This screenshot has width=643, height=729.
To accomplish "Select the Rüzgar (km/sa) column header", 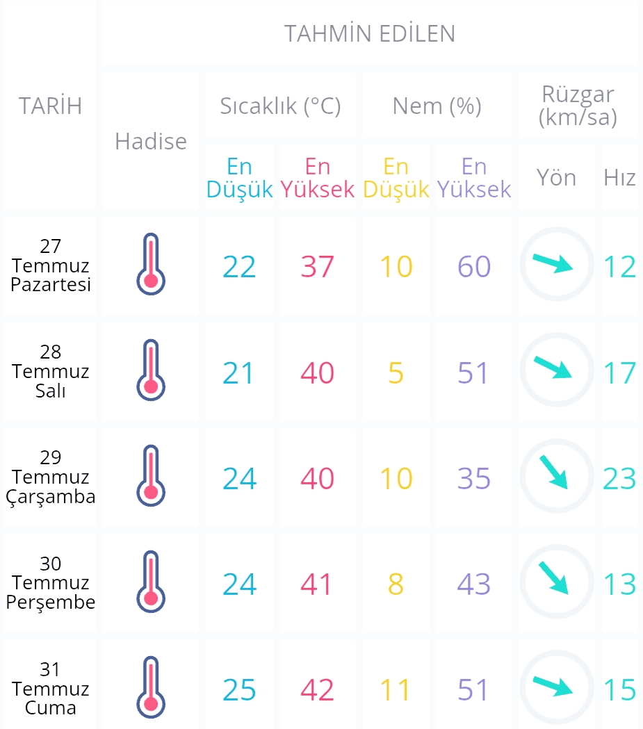I will pos(578,106).
